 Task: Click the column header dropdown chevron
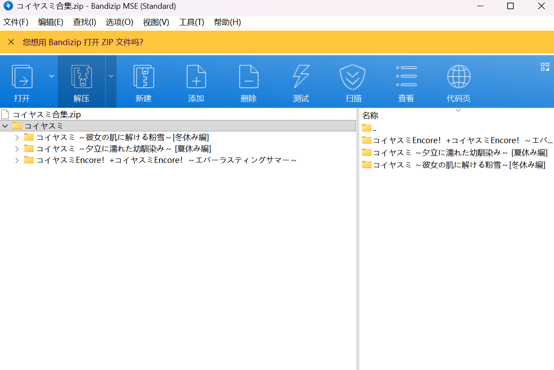[x=458, y=110]
